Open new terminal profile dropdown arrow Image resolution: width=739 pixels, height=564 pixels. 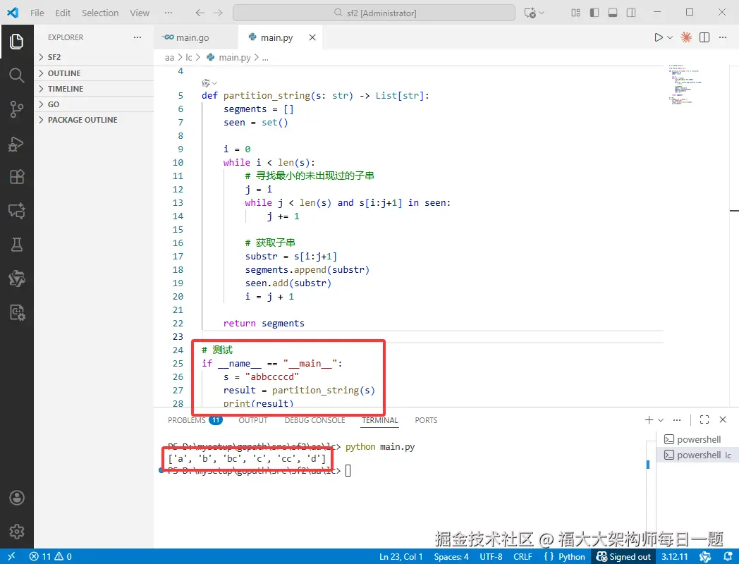click(661, 419)
